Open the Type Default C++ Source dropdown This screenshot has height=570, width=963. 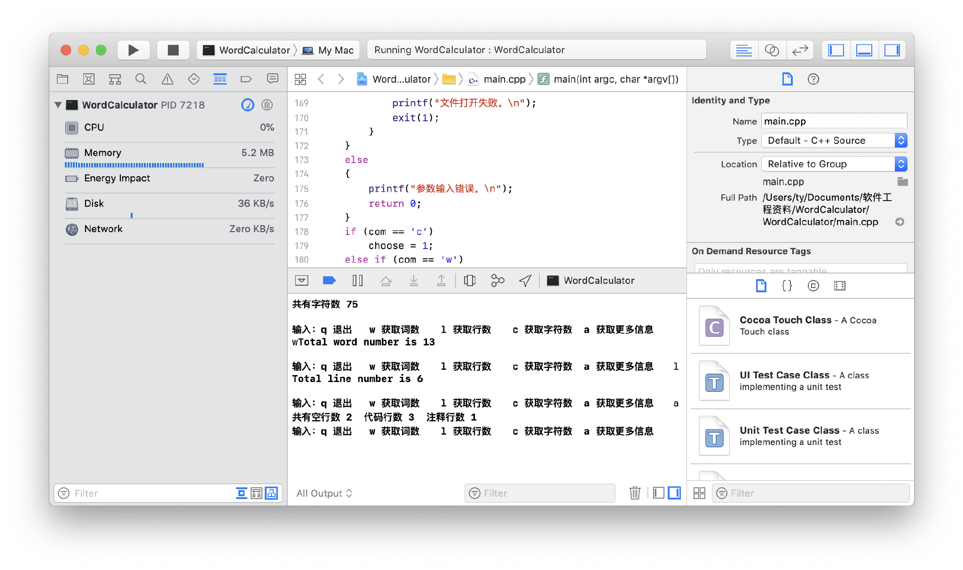834,141
